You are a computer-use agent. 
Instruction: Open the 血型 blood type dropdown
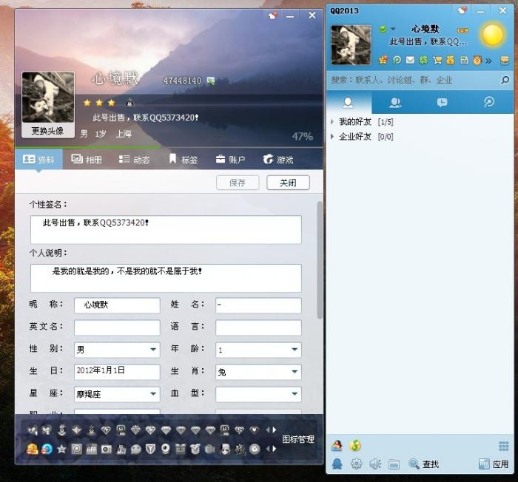tap(295, 393)
